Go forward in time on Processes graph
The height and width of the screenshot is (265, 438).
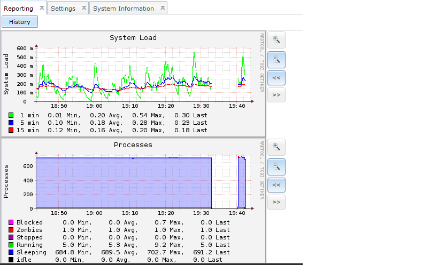pyautogui.click(x=276, y=202)
